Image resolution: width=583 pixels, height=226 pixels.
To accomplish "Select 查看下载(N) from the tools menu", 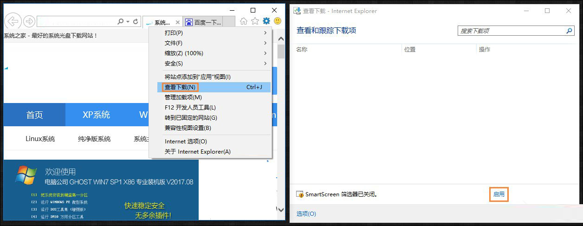I will pyautogui.click(x=181, y=87).
